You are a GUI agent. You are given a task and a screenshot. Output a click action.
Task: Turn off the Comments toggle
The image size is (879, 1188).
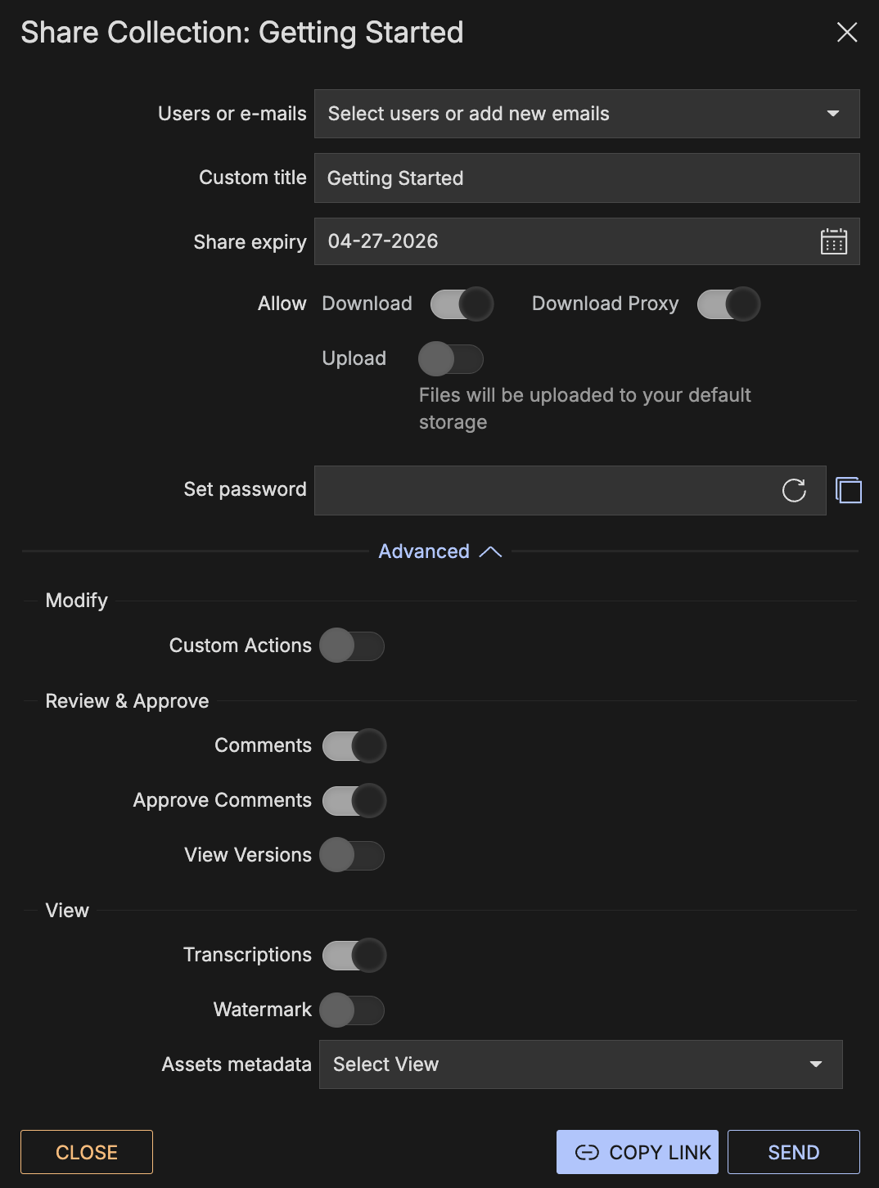tap(354, 746)
